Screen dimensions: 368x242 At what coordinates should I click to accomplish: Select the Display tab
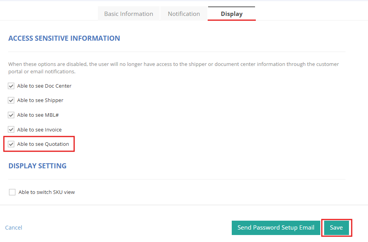pos(231,14)
